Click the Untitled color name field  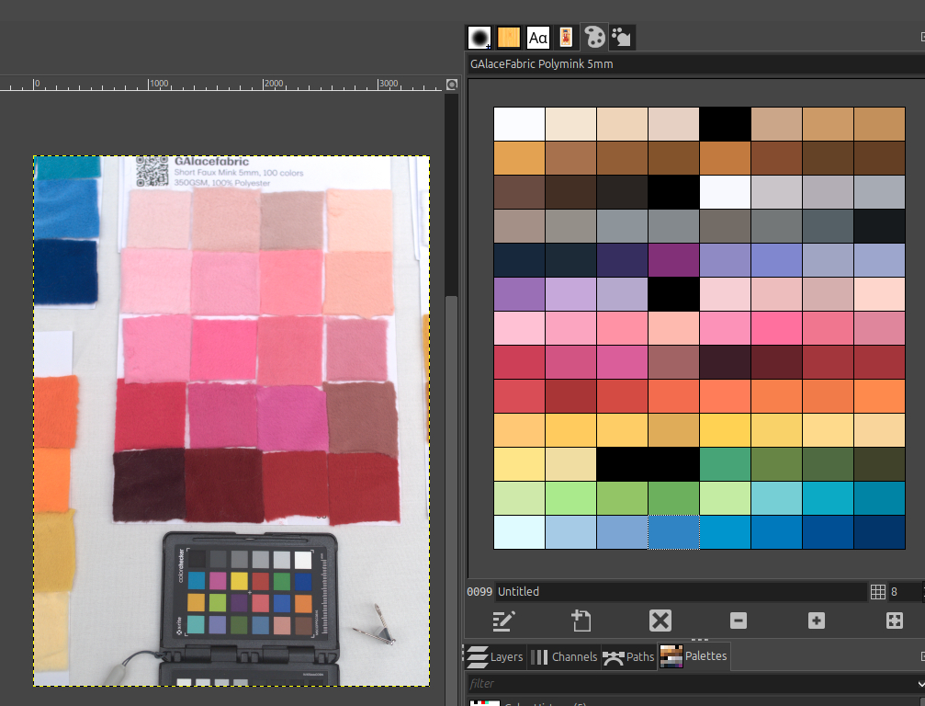click(680, 591)
